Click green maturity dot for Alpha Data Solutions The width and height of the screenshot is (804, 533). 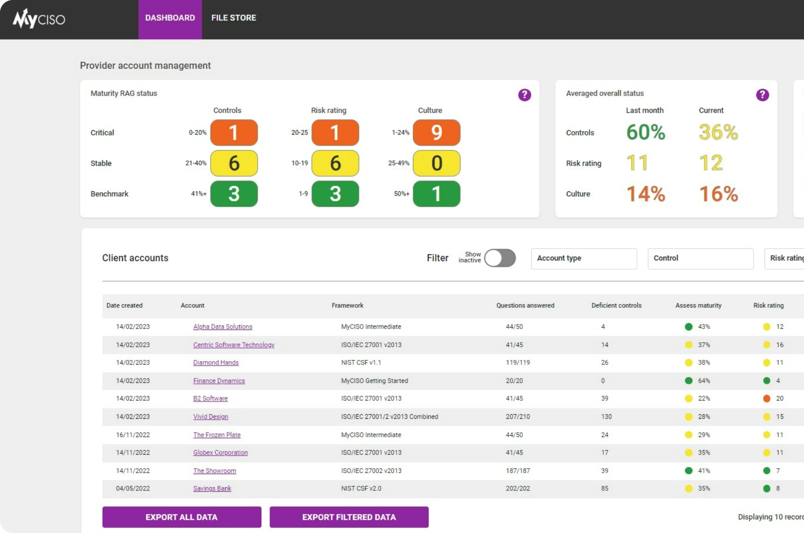pyautogui.click(x=689, y=327)
